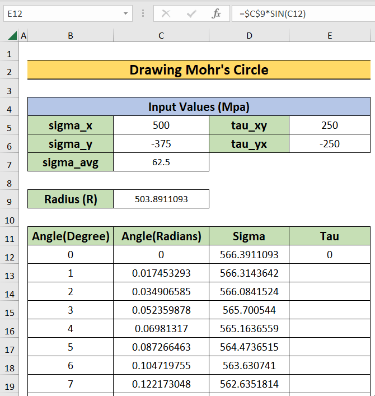Click the Name Box showing E12
This screenshot has height=396, width=375.
68,13
